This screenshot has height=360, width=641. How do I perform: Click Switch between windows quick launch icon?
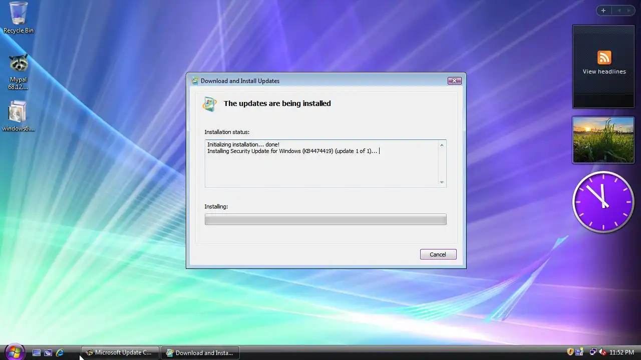48,352
